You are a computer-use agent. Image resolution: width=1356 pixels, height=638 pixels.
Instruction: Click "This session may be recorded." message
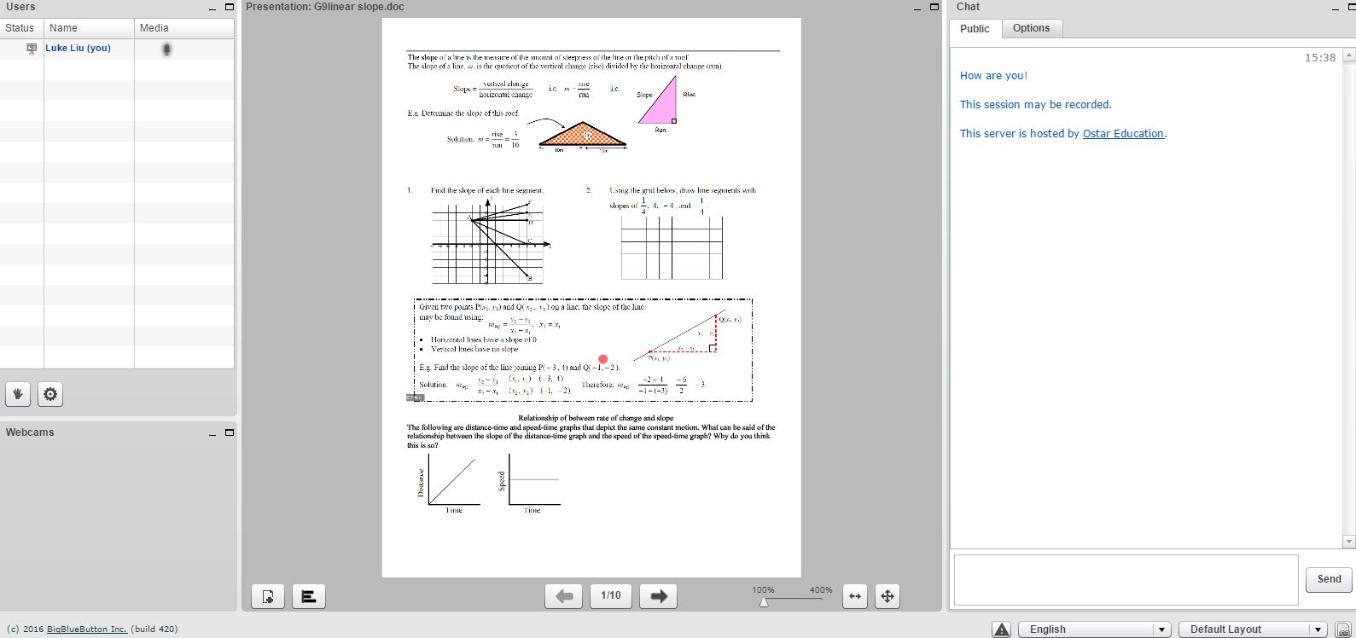tap(1036, 105)
